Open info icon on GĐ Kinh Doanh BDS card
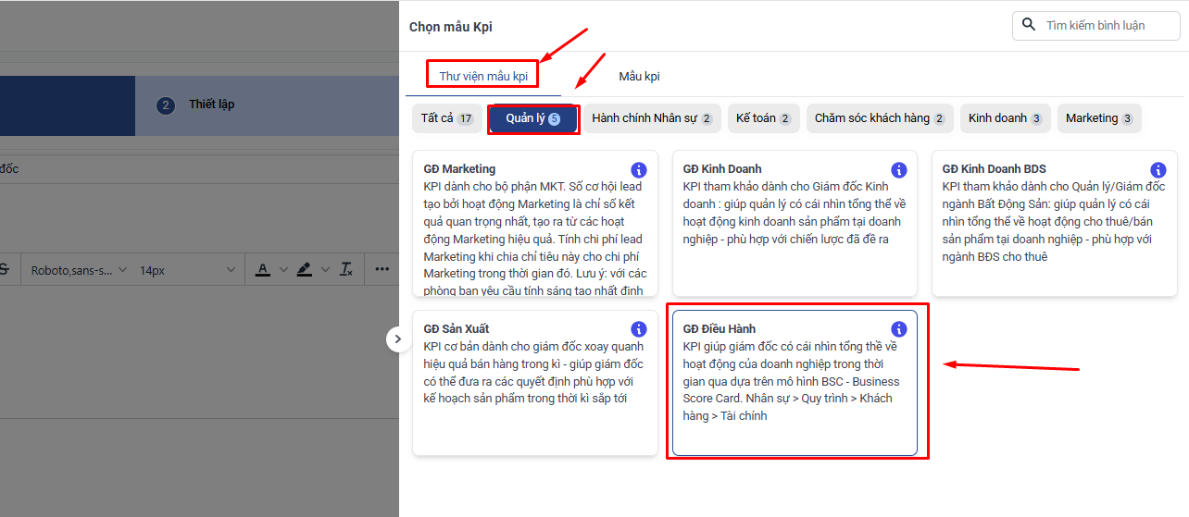This screenshot has width=1189, height=517. pos(1158,170)
